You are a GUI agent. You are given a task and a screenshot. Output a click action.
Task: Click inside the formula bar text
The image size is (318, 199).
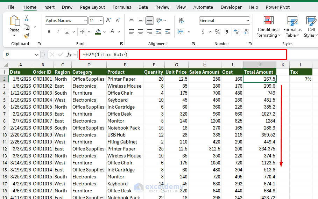tap(183, 55)
